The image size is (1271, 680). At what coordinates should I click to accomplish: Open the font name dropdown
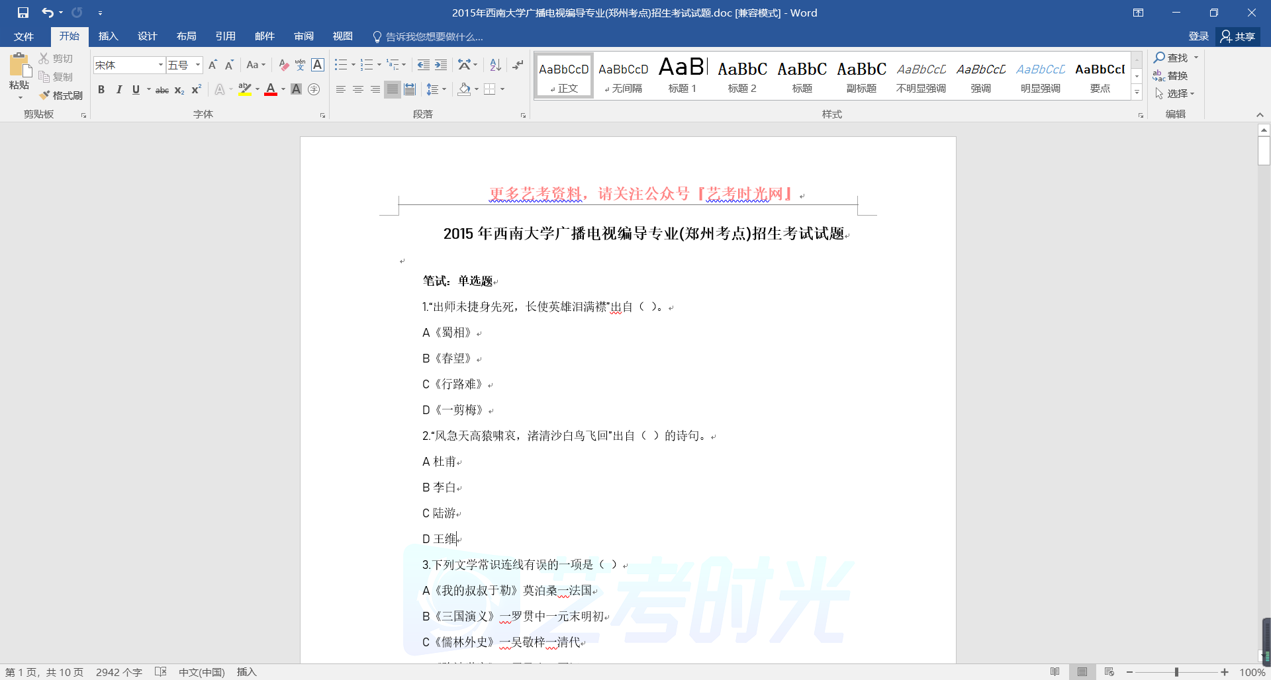click(x=160, y=65)
